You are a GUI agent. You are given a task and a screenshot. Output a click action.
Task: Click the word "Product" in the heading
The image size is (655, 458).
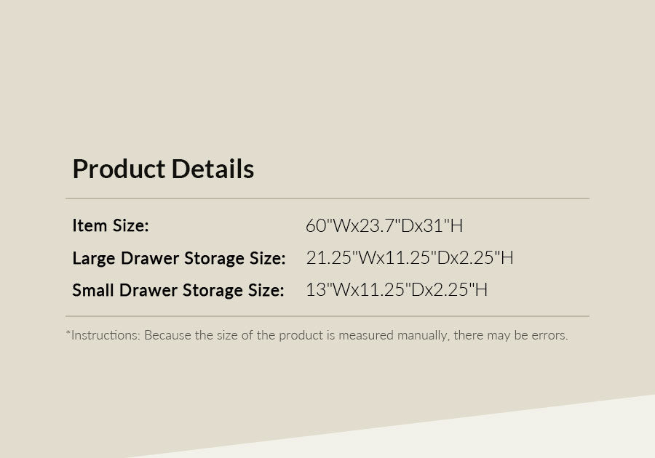coord(119,169)
